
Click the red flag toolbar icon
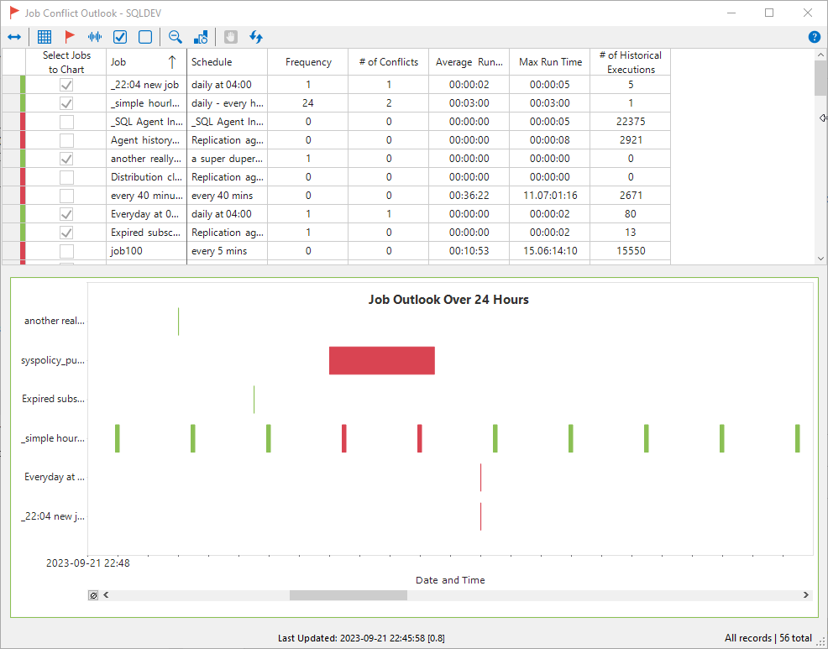coord(70,37)
